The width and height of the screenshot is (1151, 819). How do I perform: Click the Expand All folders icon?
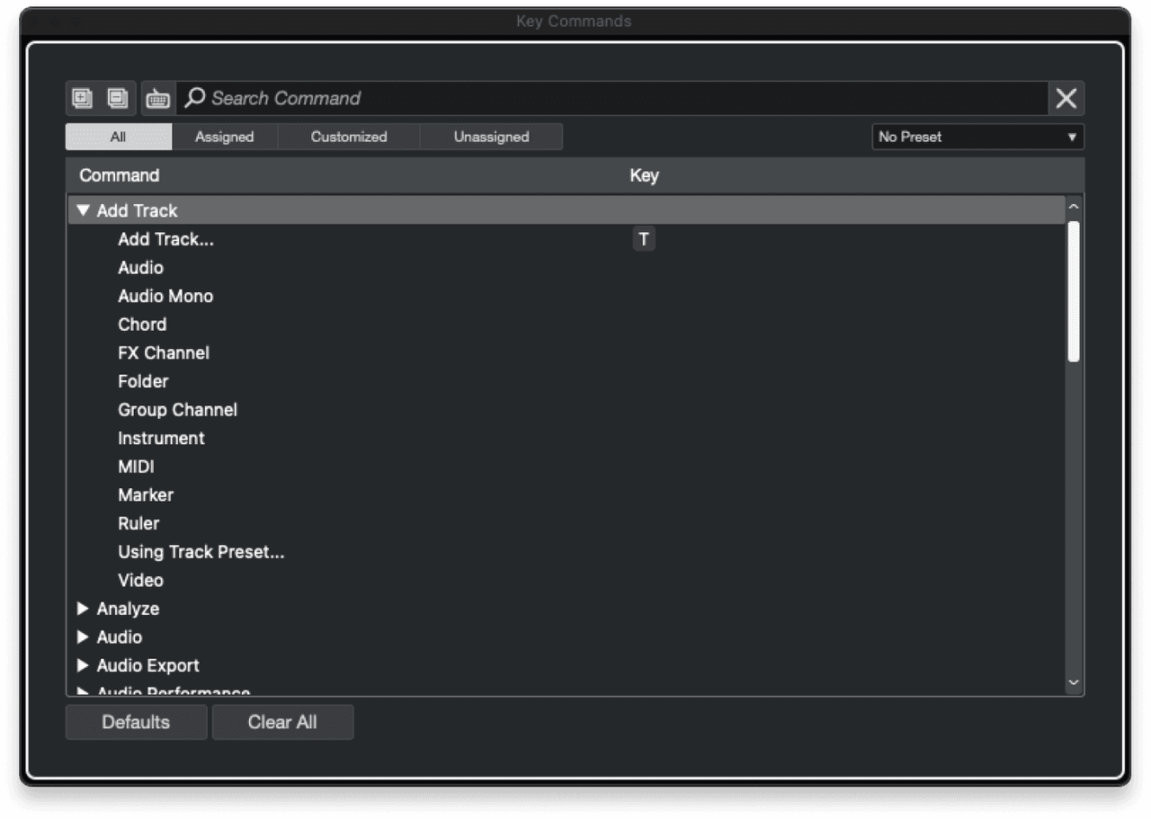point(82,98)
